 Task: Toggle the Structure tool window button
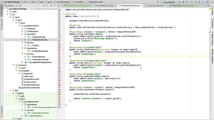[2, 24]
